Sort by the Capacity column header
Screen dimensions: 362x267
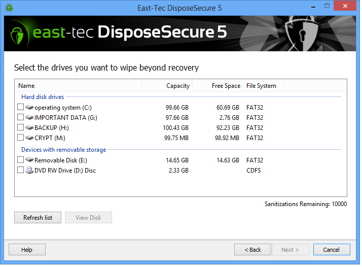[167, 86]
